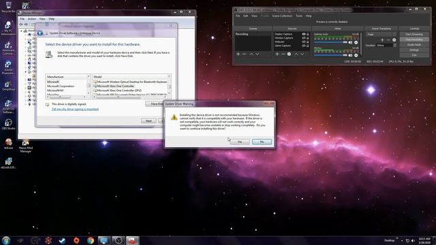Add a new source with the plus icon
Viewport: 436px width, 245px height.
[277, 54]
